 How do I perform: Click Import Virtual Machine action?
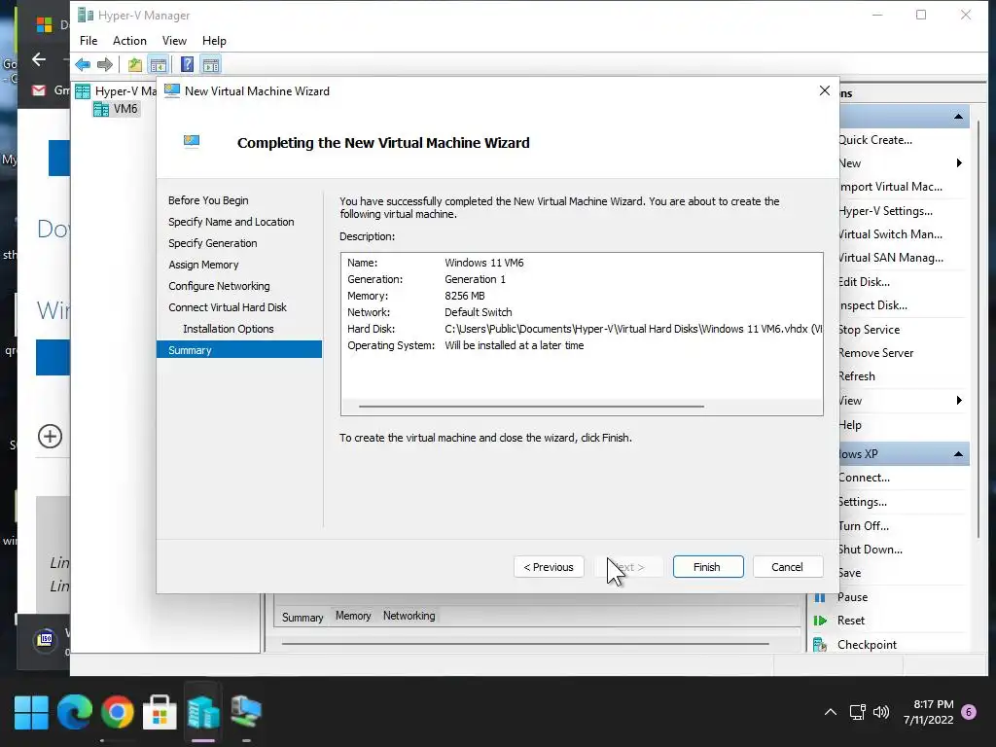891,187
